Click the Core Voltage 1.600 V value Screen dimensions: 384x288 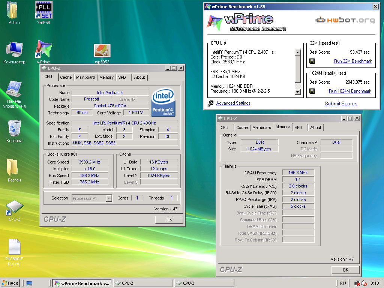136,112
